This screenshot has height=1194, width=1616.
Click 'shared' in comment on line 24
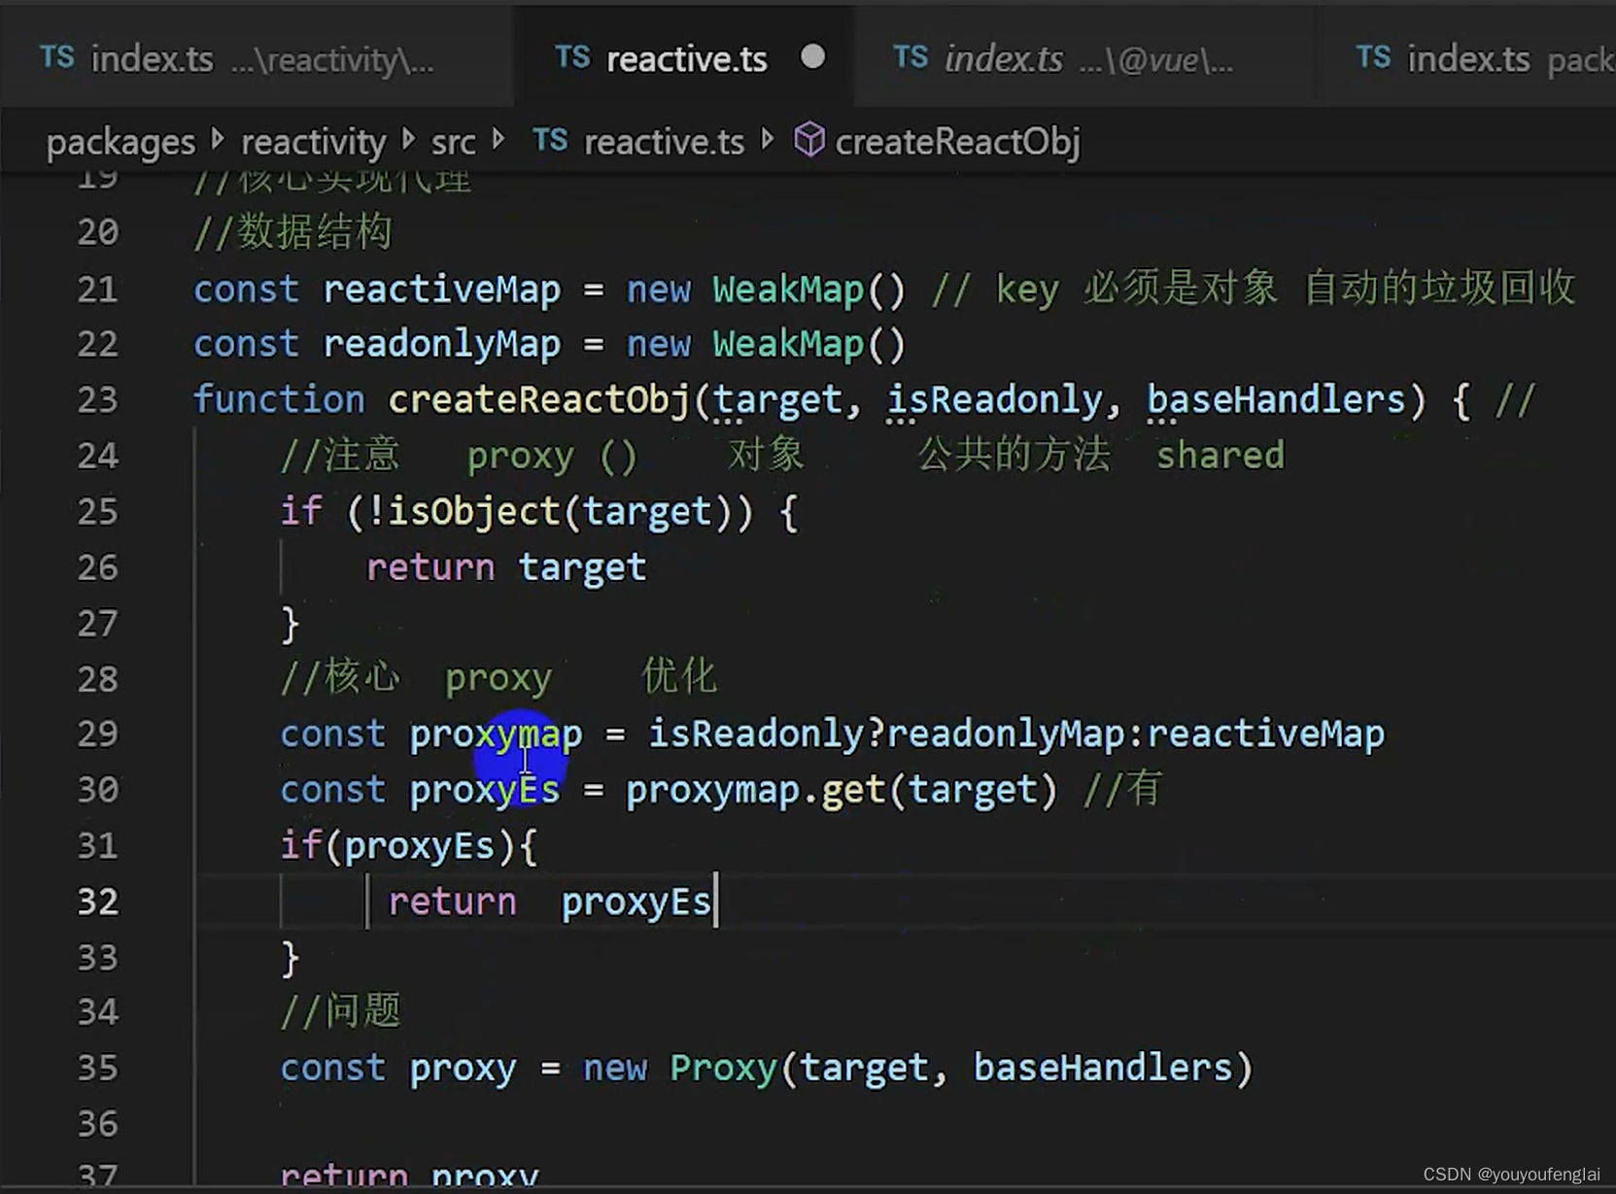[1221, 456]
